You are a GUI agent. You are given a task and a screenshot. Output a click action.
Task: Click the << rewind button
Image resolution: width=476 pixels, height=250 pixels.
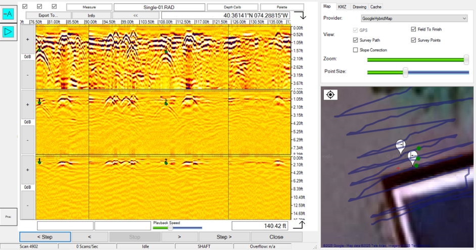point(135,16)
